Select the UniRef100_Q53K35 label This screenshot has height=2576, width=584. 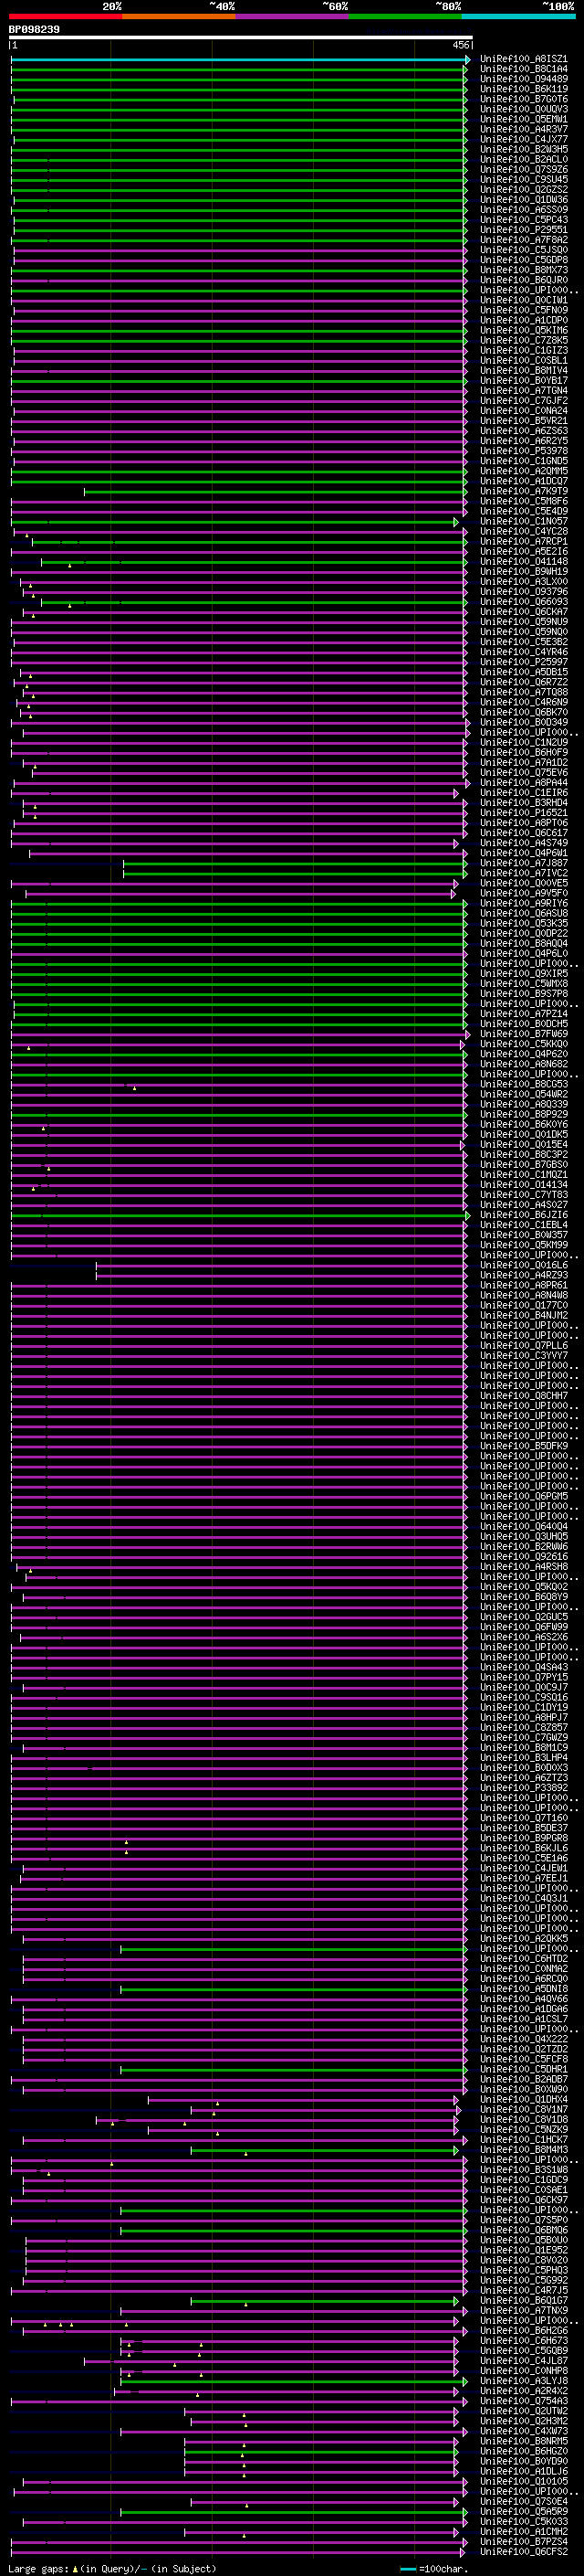[523, 923]
